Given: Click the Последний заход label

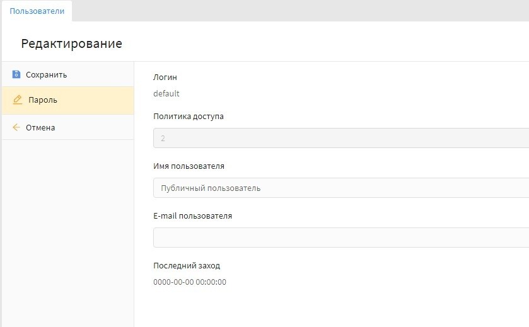Looking at the screenshot, I should [187, 266].
